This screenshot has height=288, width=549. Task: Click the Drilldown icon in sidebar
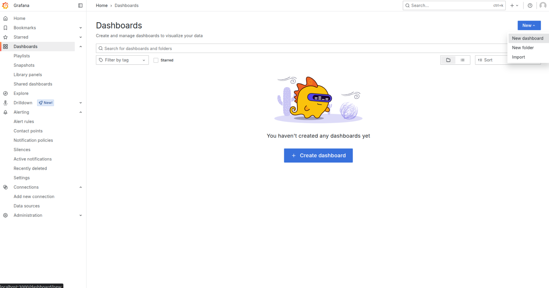(x=5, y=103)
